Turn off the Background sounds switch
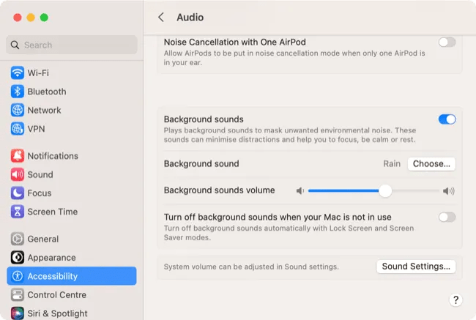476x320 pixels. (447, 119)
